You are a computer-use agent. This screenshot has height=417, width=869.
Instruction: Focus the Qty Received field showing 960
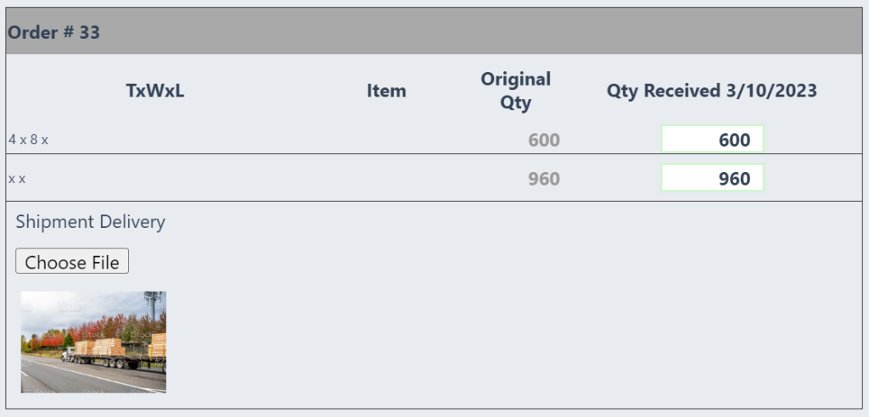pos(712,178)
